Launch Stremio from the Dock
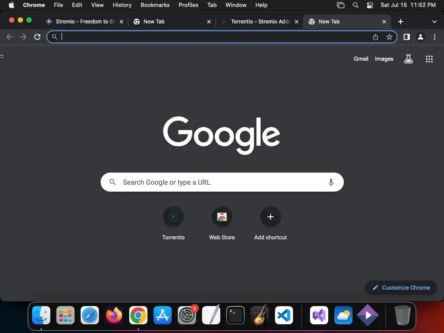 368,315
